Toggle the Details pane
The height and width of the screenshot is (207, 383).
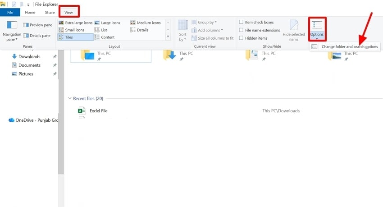coord(36,36)
